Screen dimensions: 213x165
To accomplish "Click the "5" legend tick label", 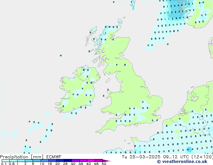I will tap(33, 164).
